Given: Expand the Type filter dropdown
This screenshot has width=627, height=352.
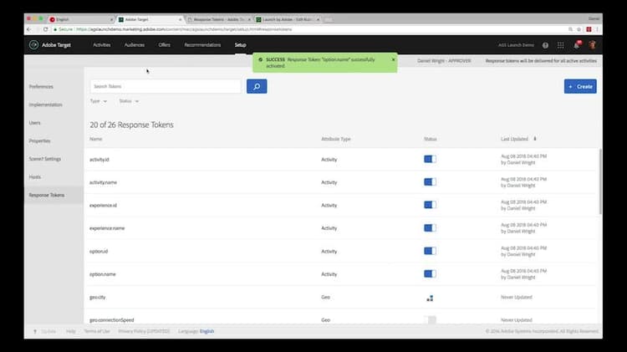Looking at the screenshot, I should [99, 101].
